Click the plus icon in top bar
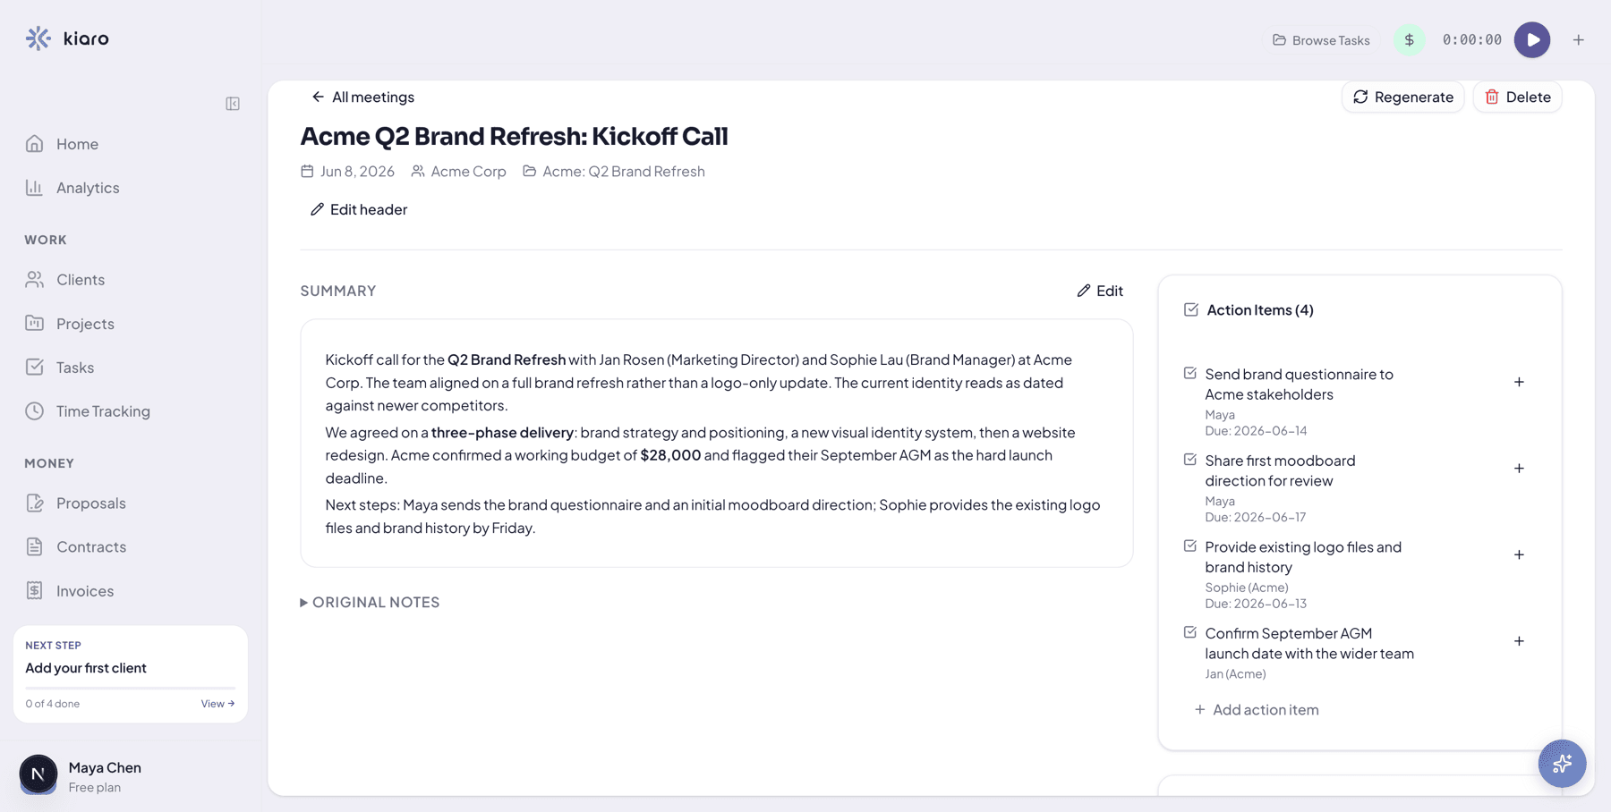This screenshot has height=812, width=1611. click(1579, 40)
